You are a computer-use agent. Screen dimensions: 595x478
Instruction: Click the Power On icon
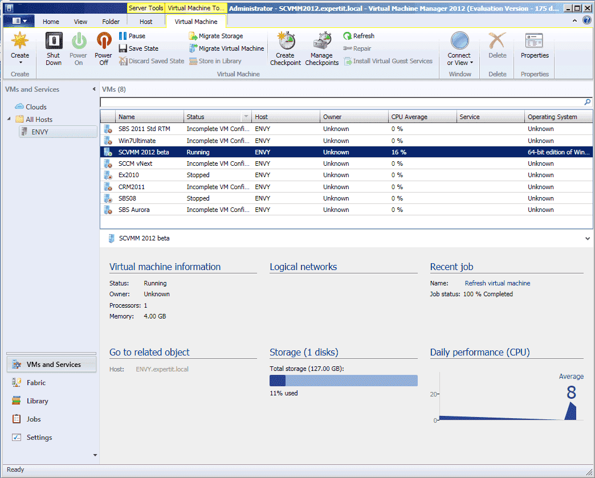point(79,40)
